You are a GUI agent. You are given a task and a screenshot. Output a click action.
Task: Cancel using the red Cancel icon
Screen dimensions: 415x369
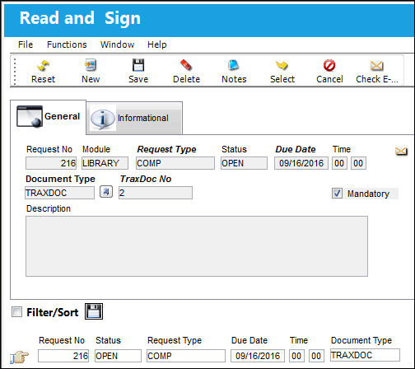(x=329, y=66)
